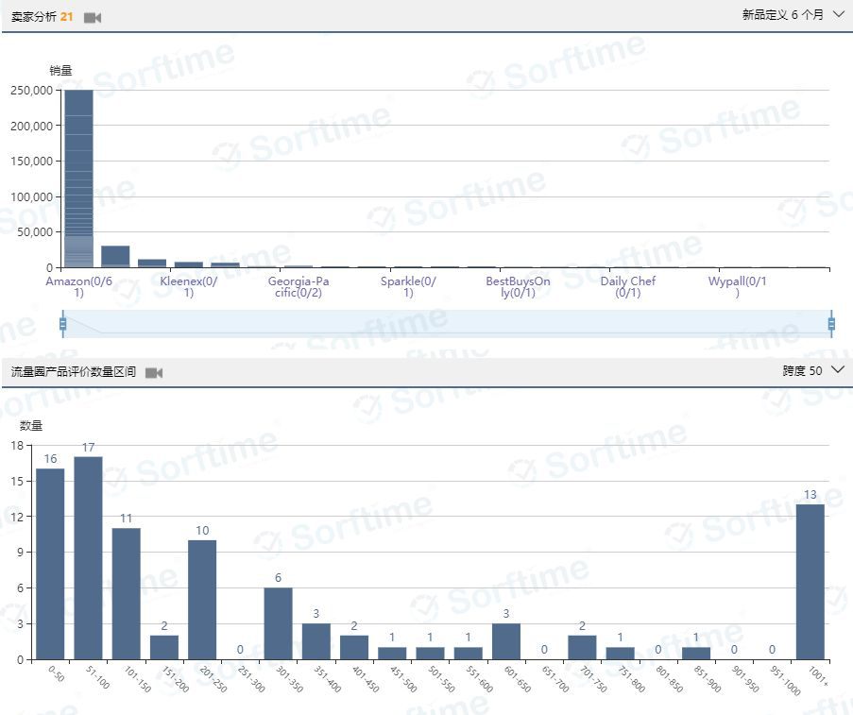
Task: Open the 新品定义 6 个月 dropdown
Action: tap(792, 15)
